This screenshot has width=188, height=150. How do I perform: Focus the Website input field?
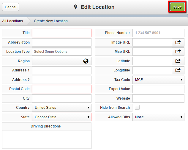(158, 98)
